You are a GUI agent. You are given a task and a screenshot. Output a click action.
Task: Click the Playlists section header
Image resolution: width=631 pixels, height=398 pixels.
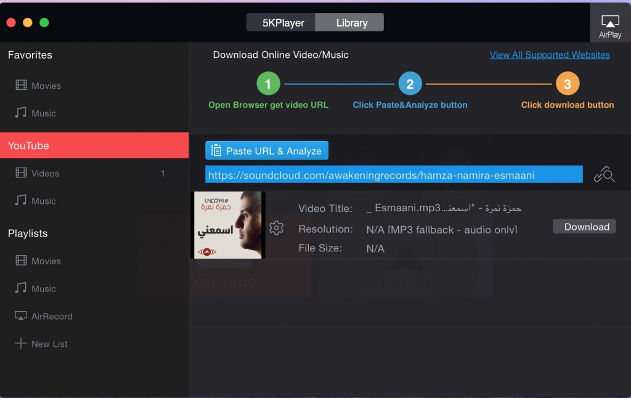(28, 234)
